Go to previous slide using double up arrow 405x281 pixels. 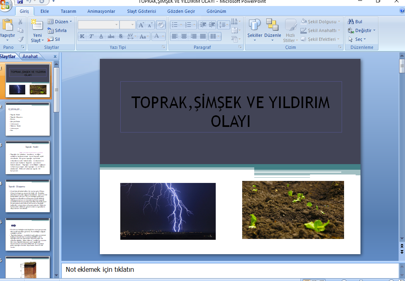pos(402,246)
